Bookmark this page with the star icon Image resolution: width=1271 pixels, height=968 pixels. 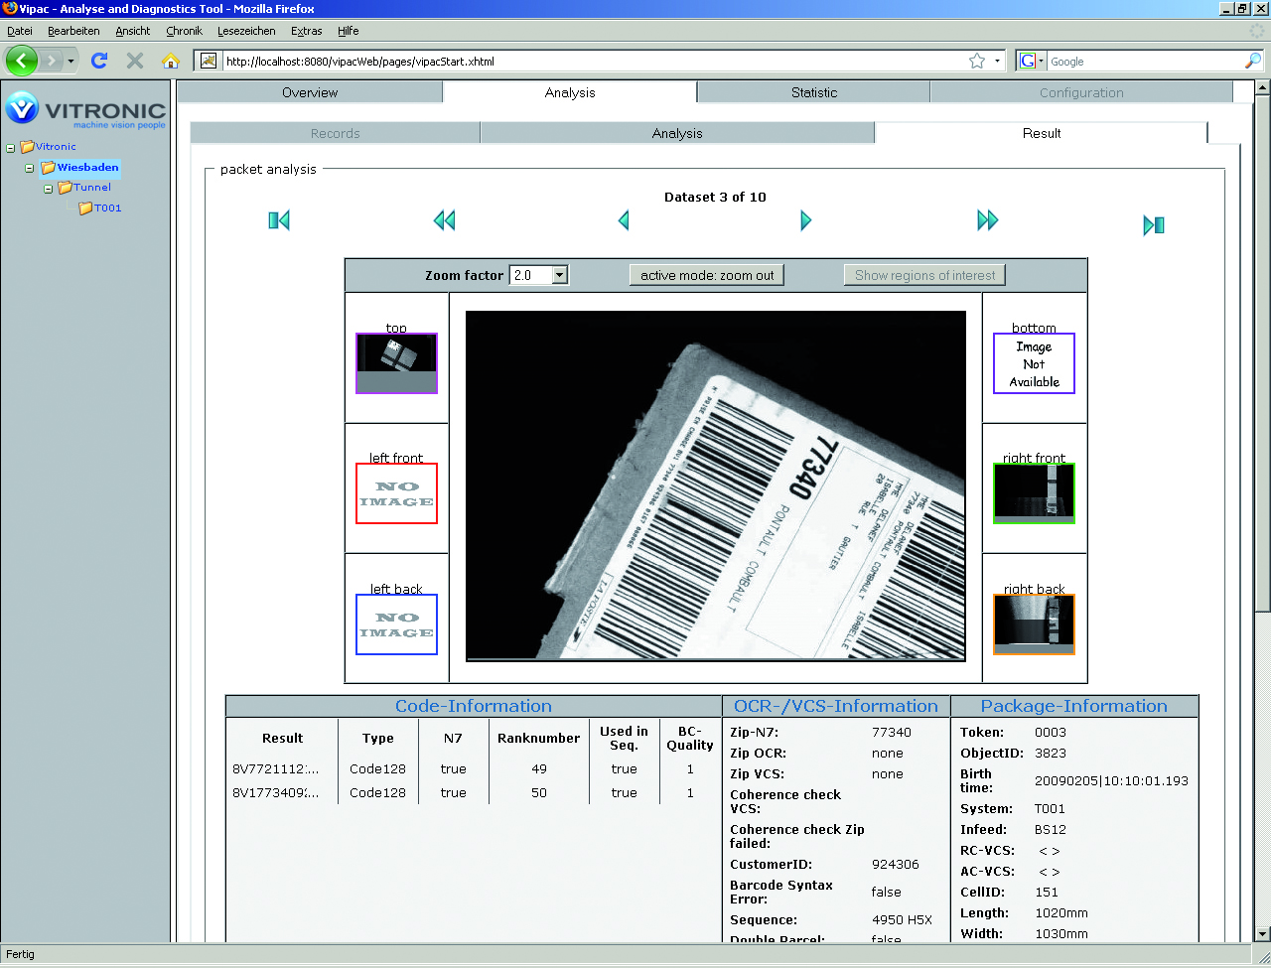click(x=977, y=61)
